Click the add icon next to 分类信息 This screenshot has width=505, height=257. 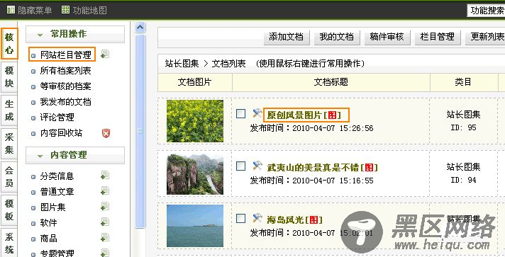(x=105, y=176)
